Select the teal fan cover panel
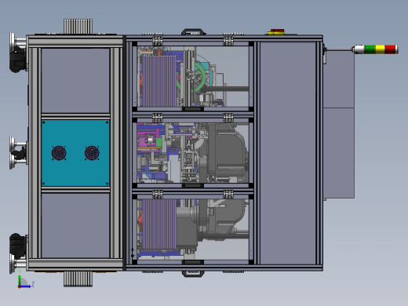This screenshot has height=306, width=408. 75,153
